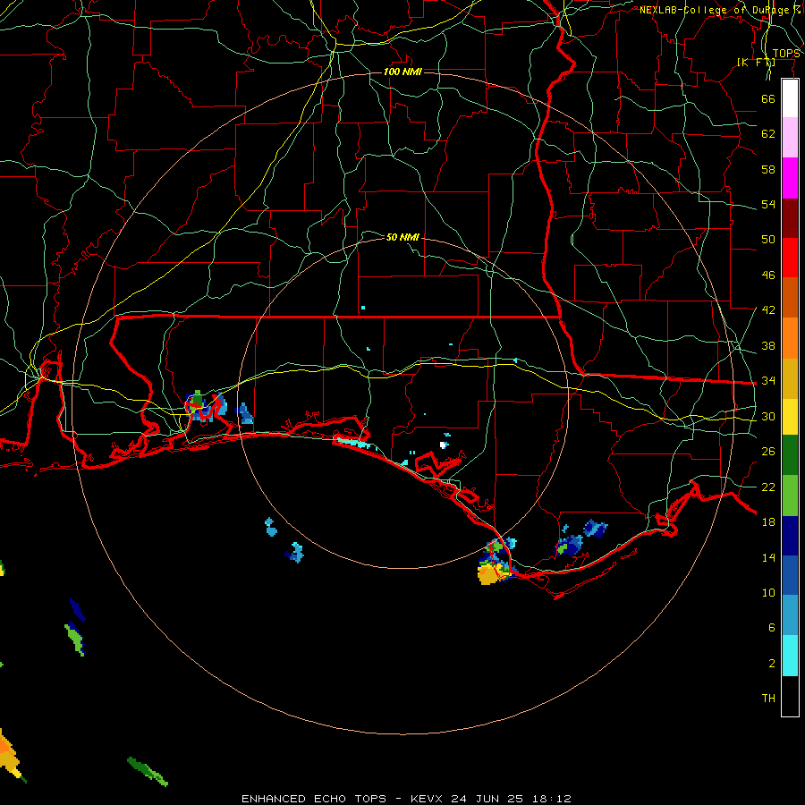Click the 30 legend value
The width and height of the screenshot is (805, 805).
[x=768, y=416]
